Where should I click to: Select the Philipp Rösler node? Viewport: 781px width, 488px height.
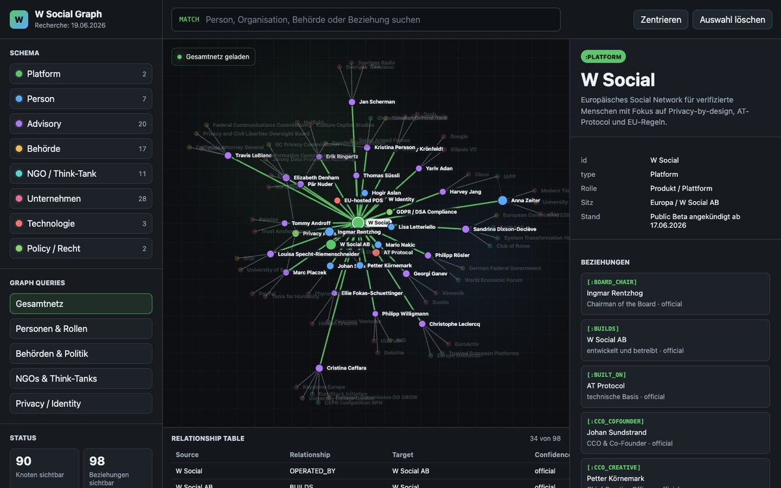tap(428, 255)
